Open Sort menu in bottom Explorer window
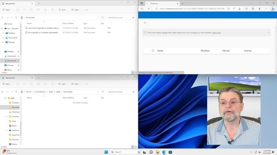 point(63,84)
